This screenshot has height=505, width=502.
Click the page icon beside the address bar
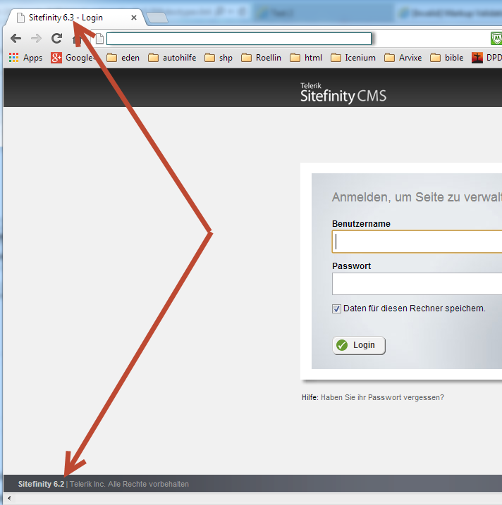[x=99, y=39]
